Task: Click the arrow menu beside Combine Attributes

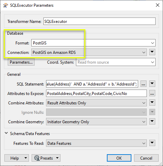Action: (x=152, y=102)
